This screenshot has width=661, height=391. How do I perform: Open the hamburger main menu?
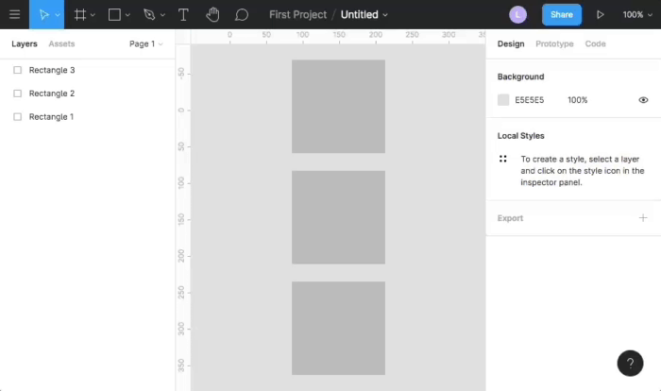click(14, 14)
